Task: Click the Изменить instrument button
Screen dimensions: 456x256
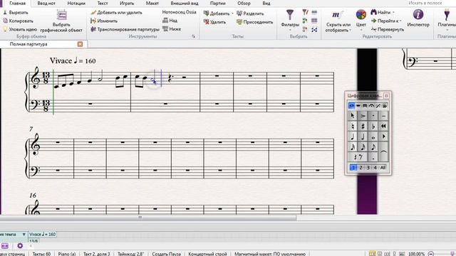Action: point(104,21)
